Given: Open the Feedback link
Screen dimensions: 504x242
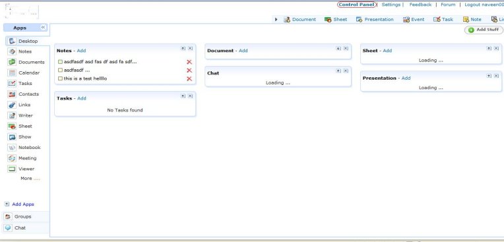Looking at the screenshot, I should click(420, 5).
